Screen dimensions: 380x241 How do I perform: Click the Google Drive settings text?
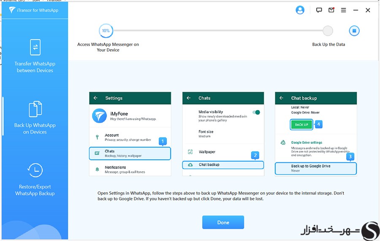click(x=307, y=142)
